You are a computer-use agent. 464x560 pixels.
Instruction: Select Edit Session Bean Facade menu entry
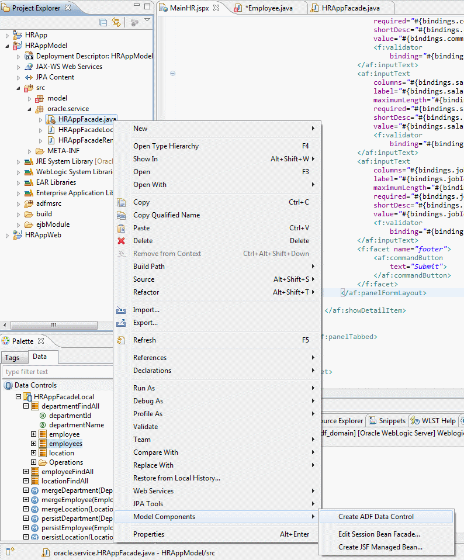pos(379,534)
